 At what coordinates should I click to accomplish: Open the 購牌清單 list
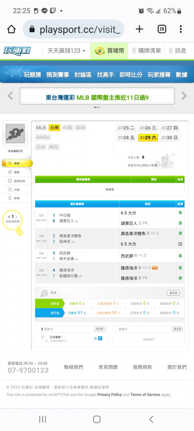tap(146, 51)
